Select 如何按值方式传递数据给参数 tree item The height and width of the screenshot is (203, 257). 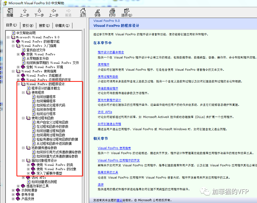[x=57, y=156]
